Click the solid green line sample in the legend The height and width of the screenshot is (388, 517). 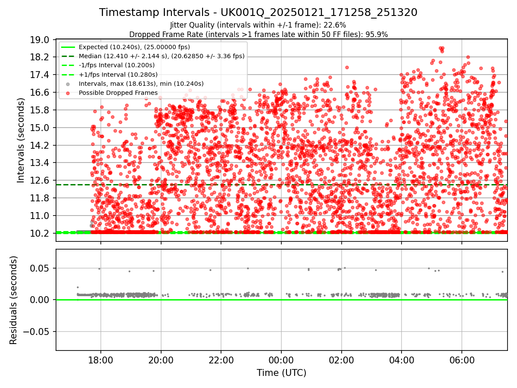pos(68,47)
